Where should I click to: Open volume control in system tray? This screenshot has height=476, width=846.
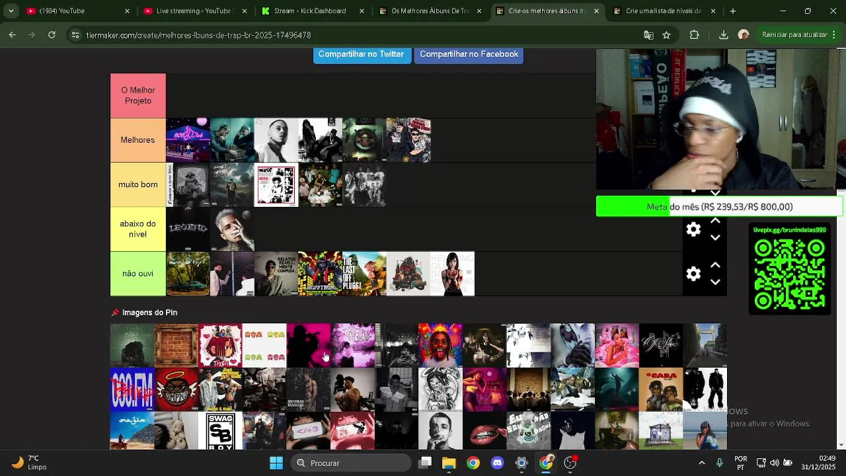775,463
